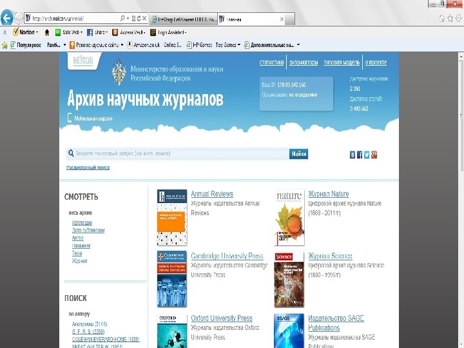Open Популярное favorites item
Image resolution: width=464 pixels, height=348 pixels.
point(26,45)
